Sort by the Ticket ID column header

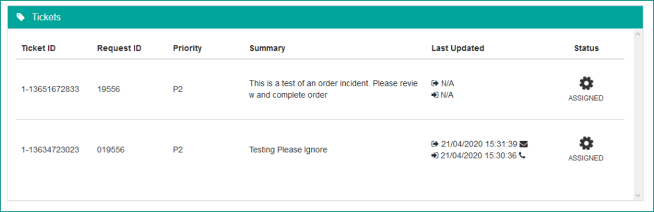coord(38,48)
